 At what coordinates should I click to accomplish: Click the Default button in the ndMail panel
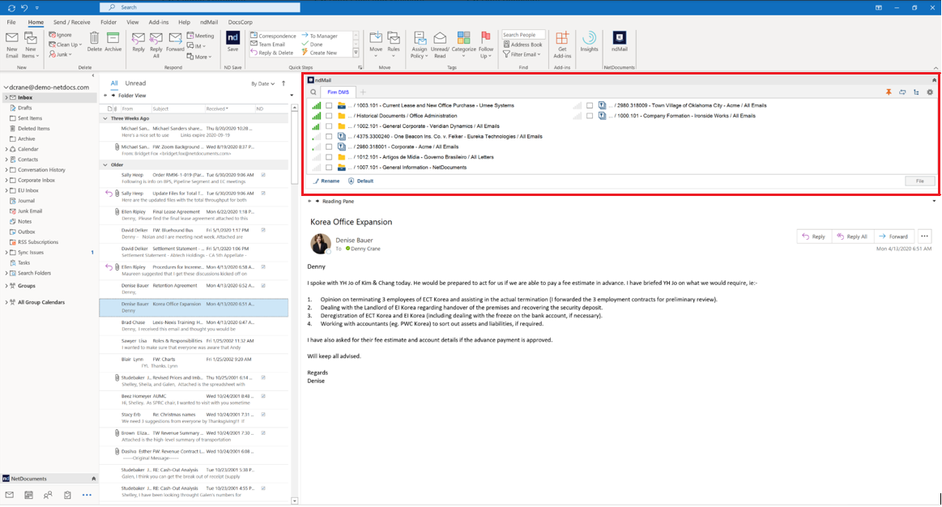[361, 181]
